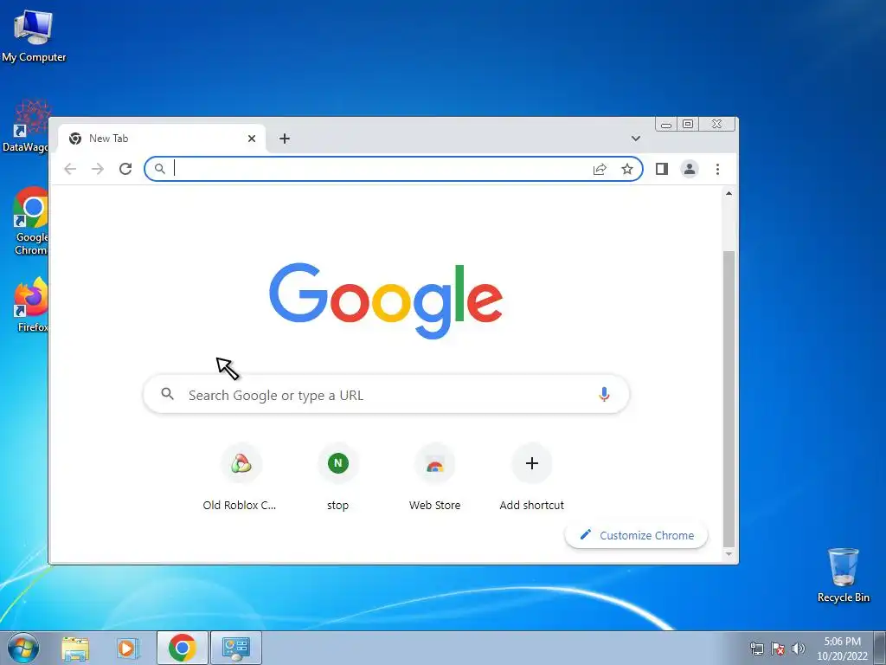The image size is (886, 665).
Task: Go back with Chrome's back arrow
Action: click(70, 169)
